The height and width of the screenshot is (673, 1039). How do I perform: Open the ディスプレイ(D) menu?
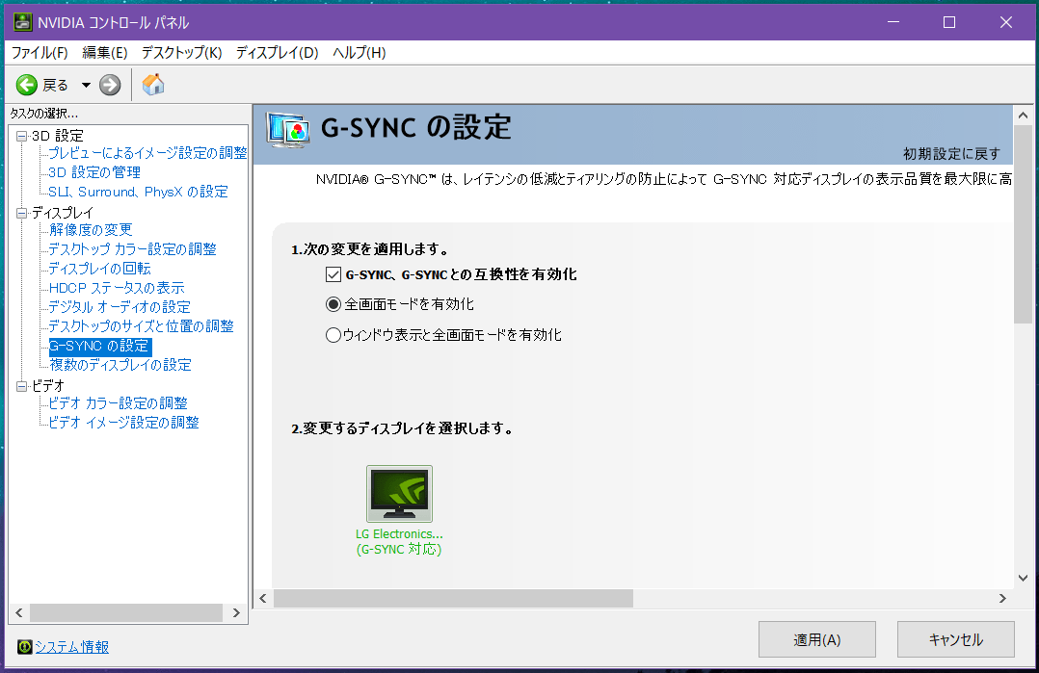[277, 53]
